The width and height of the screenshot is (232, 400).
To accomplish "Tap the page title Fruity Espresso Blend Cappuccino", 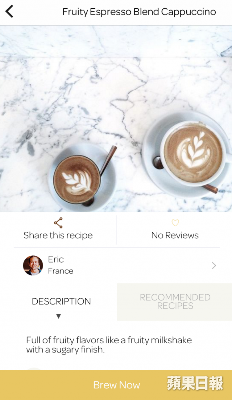I will click(139, 12).
